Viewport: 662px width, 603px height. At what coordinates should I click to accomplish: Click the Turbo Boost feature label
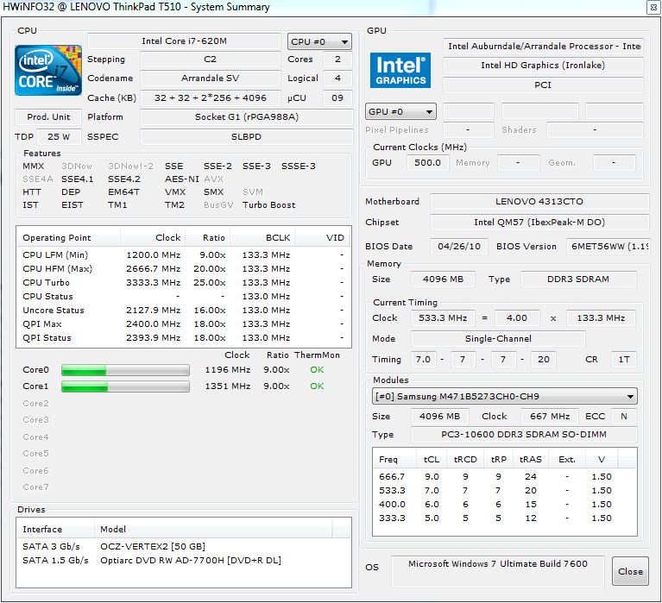[x=269, y=205]
